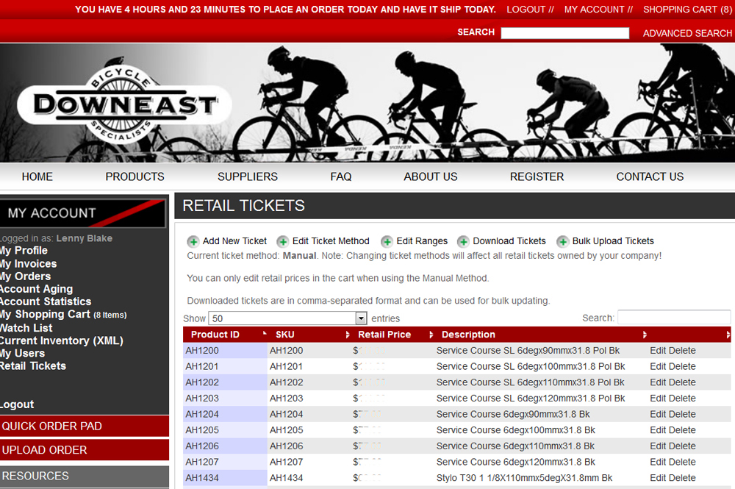The image size is (735, 489).
Task: Click inside the table Search field
Action: pos(674,318)
